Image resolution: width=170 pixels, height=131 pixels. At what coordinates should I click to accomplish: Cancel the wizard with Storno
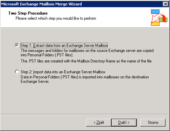coord(153,123)
